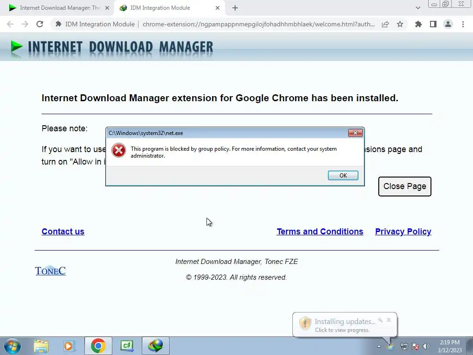Click the 'blocked by group policy' message
The height and width of the screenshot is (355, 473).
(x=233, y=152)
